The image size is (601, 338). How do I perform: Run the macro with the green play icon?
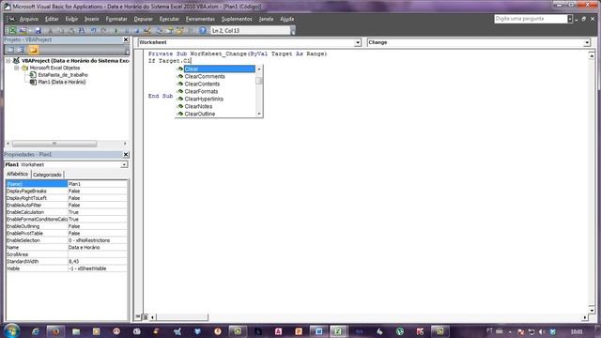(x=116, y=30)
